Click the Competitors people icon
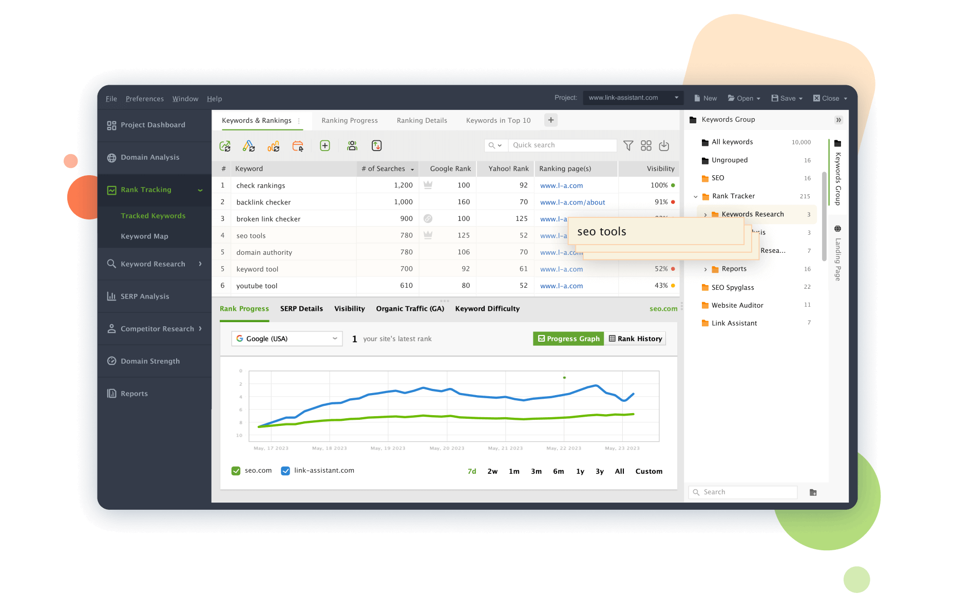This screenshot has height=595, width=955. pos(352,146)
